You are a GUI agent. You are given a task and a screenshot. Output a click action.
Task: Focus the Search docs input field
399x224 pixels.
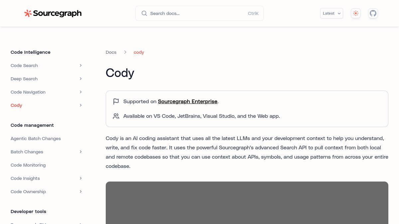point(199,13)
